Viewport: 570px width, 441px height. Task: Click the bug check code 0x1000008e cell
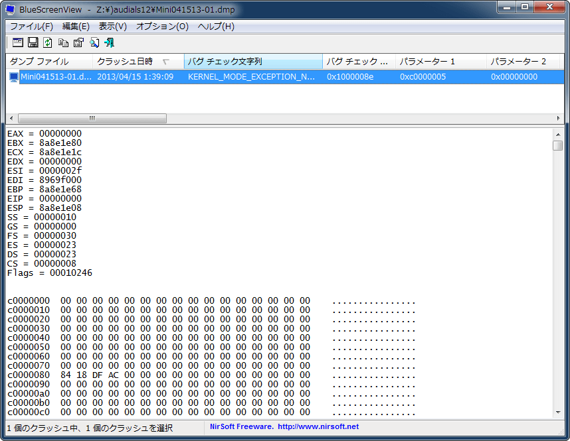click(x=350, y=77)
